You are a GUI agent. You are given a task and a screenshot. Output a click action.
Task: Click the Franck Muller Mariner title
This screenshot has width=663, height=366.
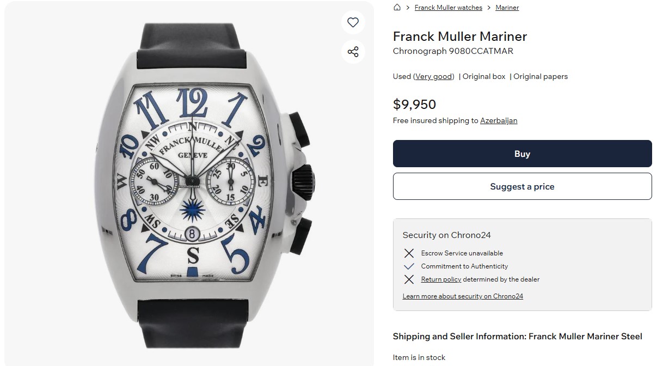[x=460, y=36]
